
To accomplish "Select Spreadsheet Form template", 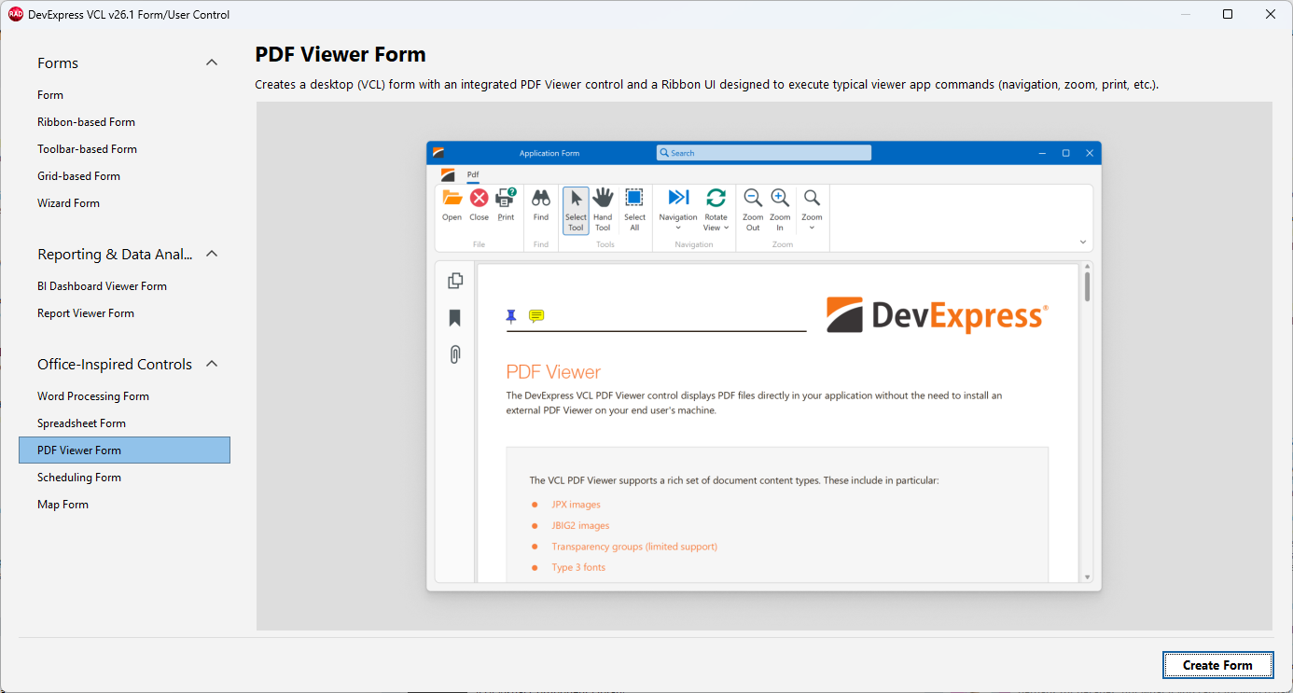I will tap(124, 423).
